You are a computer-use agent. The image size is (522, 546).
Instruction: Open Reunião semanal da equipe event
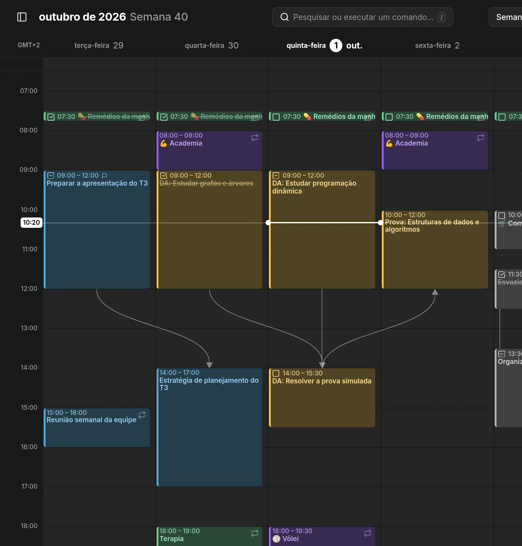pos(97,428)
